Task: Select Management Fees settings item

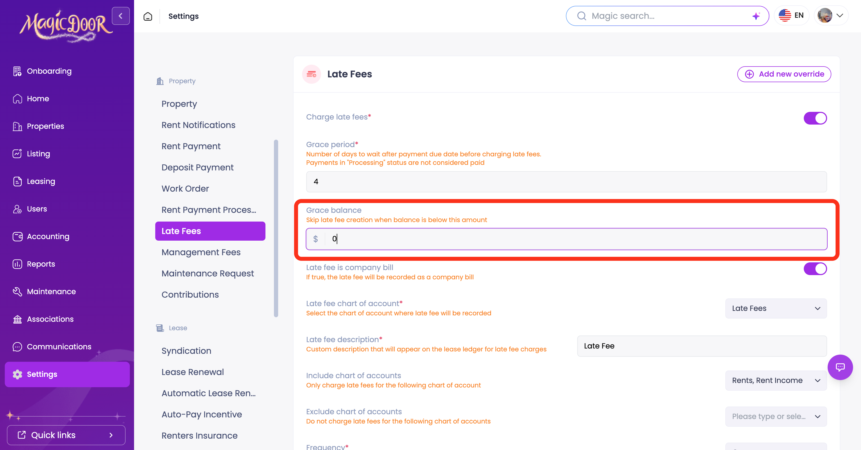Action: coord(201,252)
